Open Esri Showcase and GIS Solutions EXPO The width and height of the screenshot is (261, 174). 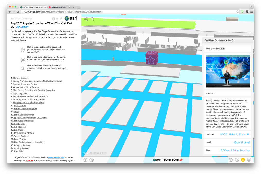[31, 96]
